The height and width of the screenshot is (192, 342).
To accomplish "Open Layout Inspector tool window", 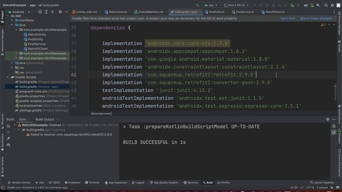I will pyautogui.click(x=322, y=182).
